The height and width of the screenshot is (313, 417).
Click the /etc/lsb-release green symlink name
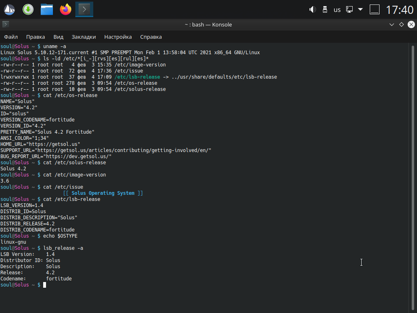click(x=137, y=77)
